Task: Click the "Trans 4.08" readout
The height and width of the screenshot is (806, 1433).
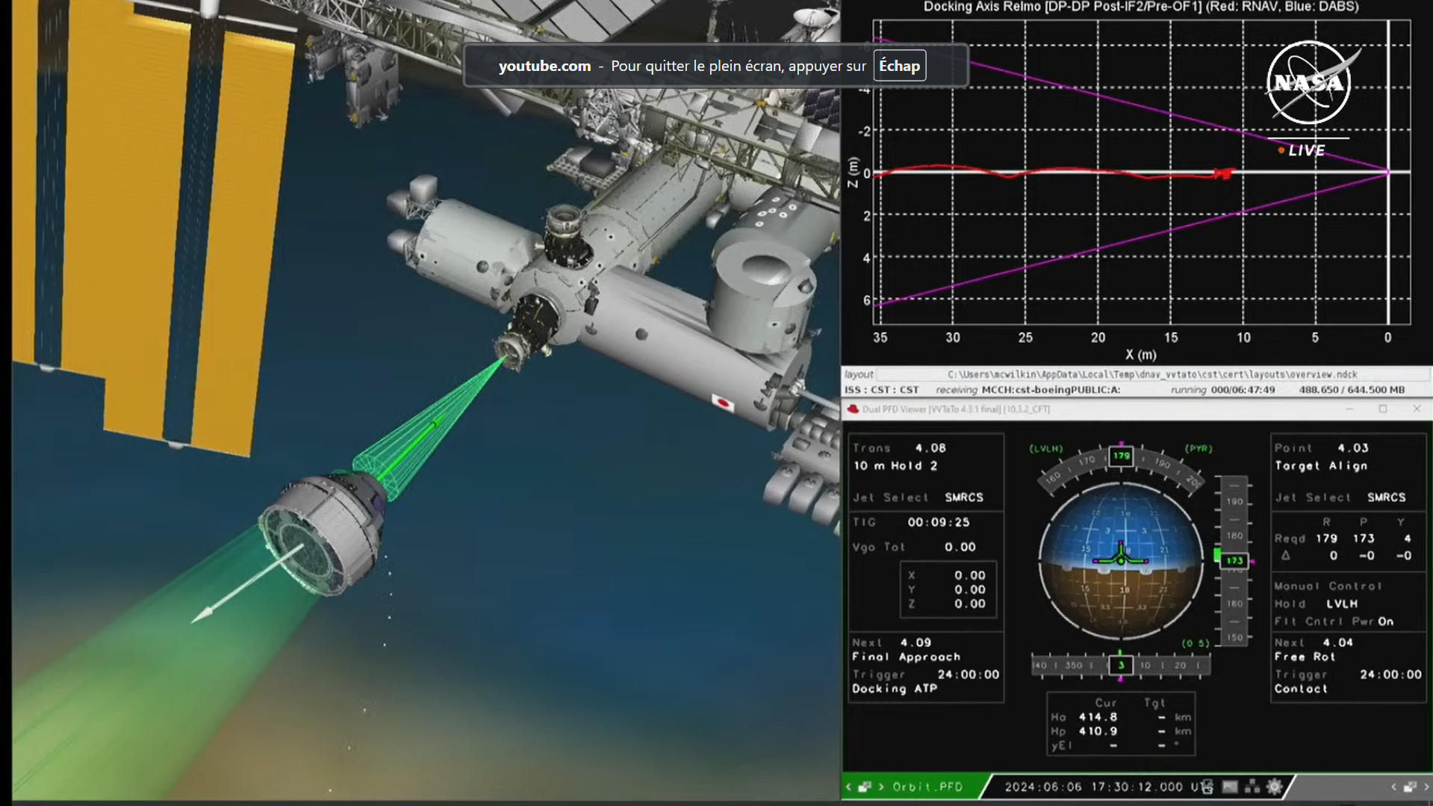Action: [900, 448]
